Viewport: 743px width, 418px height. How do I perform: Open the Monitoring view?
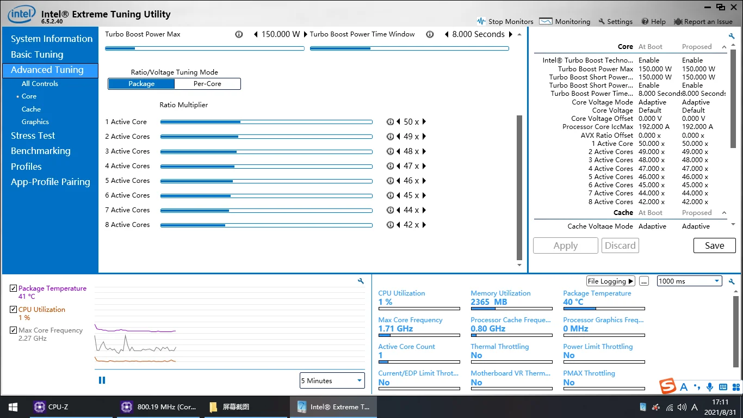(x=565, y=21)
